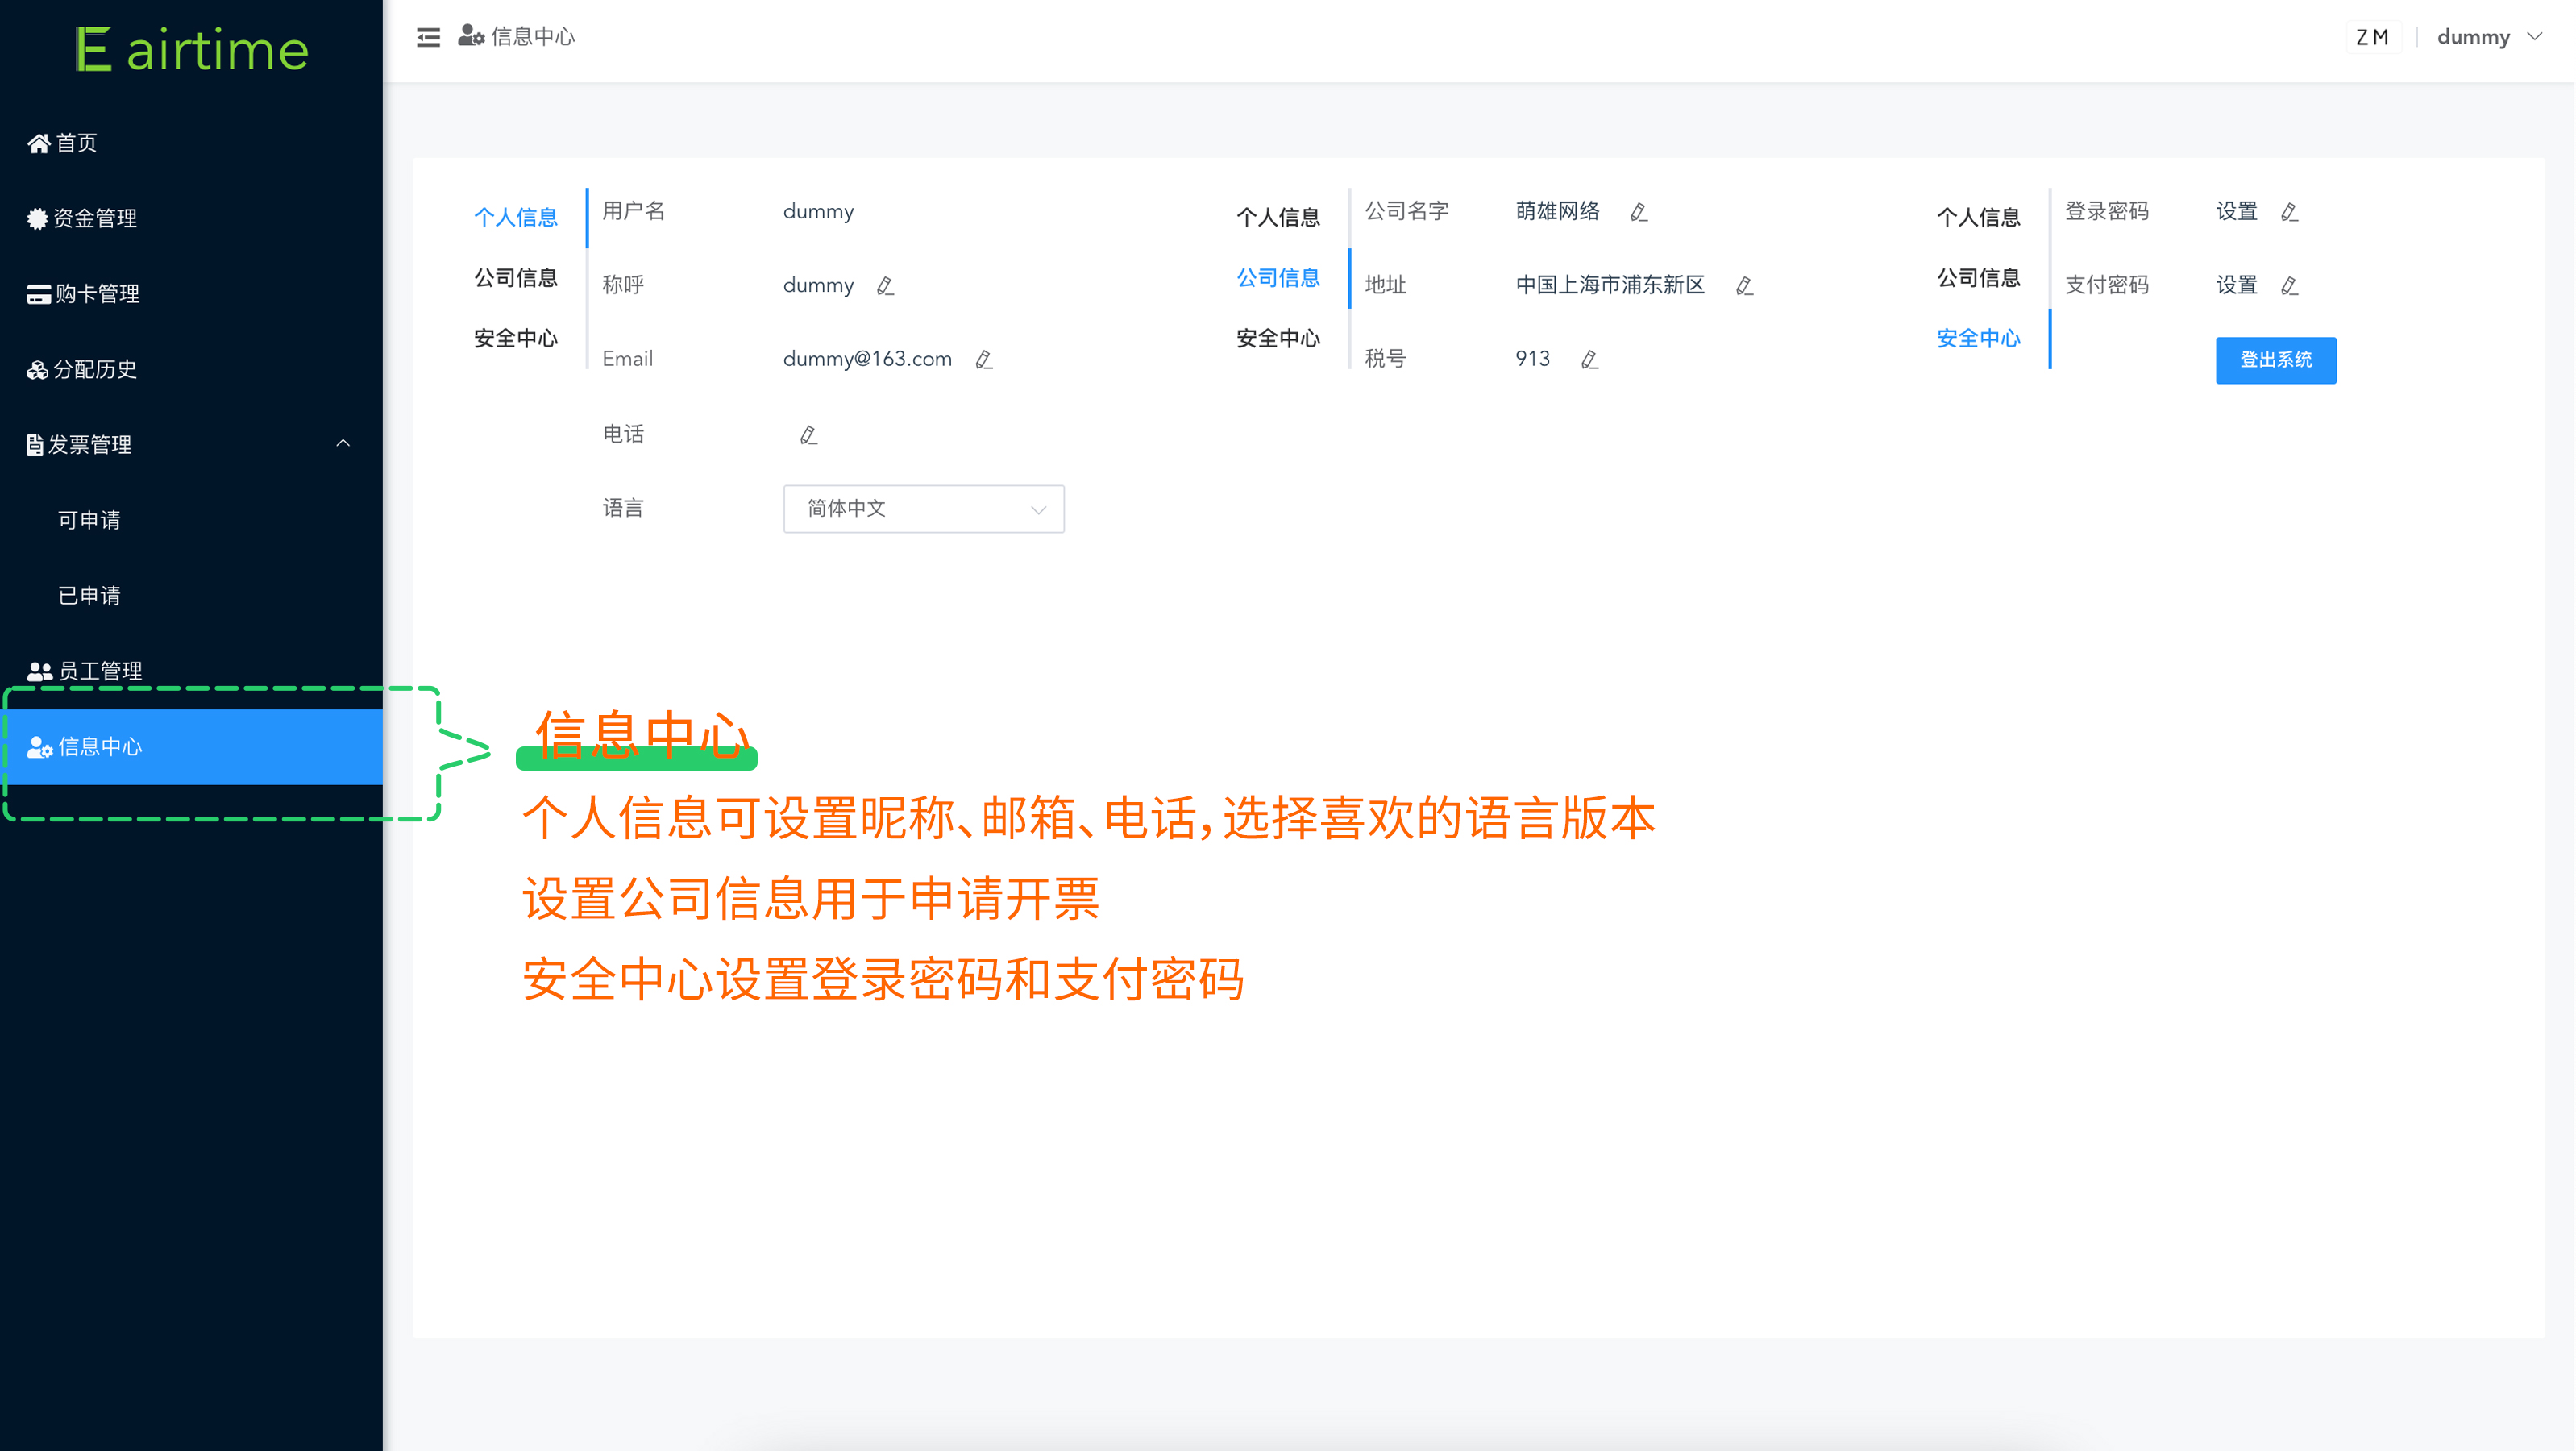This screenshot has height=1451, width=2576.
Task: Click the 设置 link for 支付密码
Action: (x=2237, y=286)
